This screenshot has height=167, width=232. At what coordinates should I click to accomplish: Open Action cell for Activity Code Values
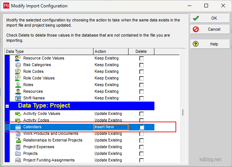pyautogui.click(x=111, y=114)
